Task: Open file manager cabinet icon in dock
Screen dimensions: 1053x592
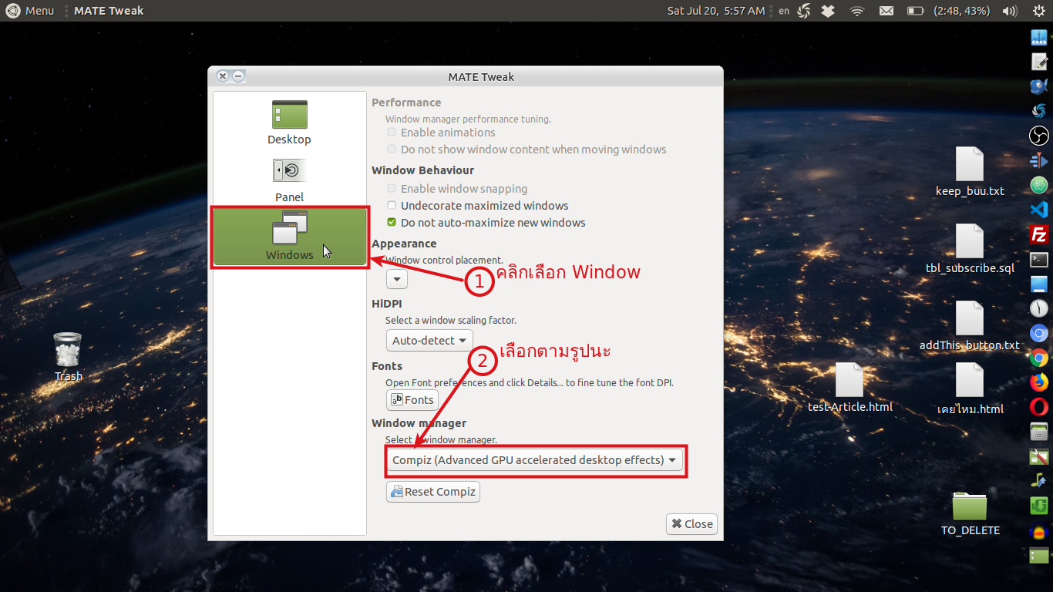Action: click(1038, 432)
